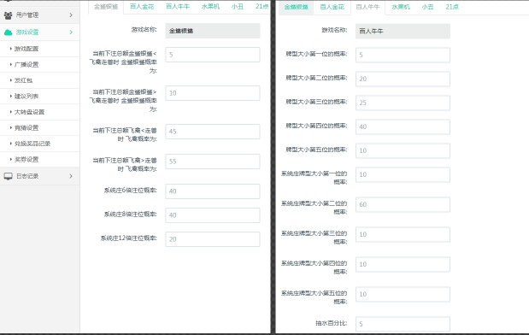Switch to 金鲨银鲨 tab in the right form

click(296, 7)
